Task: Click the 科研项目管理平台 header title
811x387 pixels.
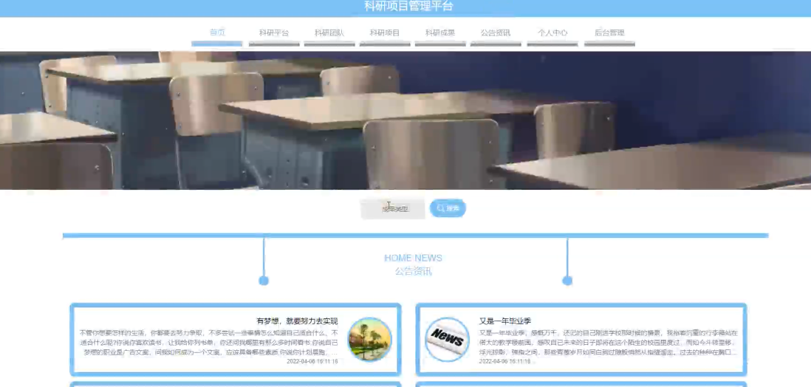Action: click(x=408, y=6)
